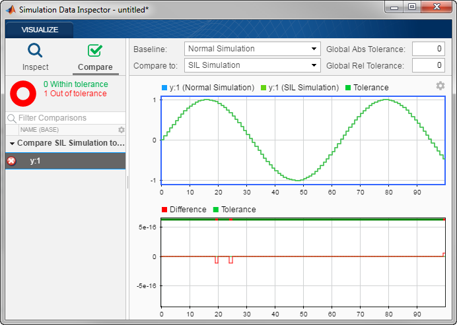
Task: Click the MATLAB logo in title bar
Action: 10,9
